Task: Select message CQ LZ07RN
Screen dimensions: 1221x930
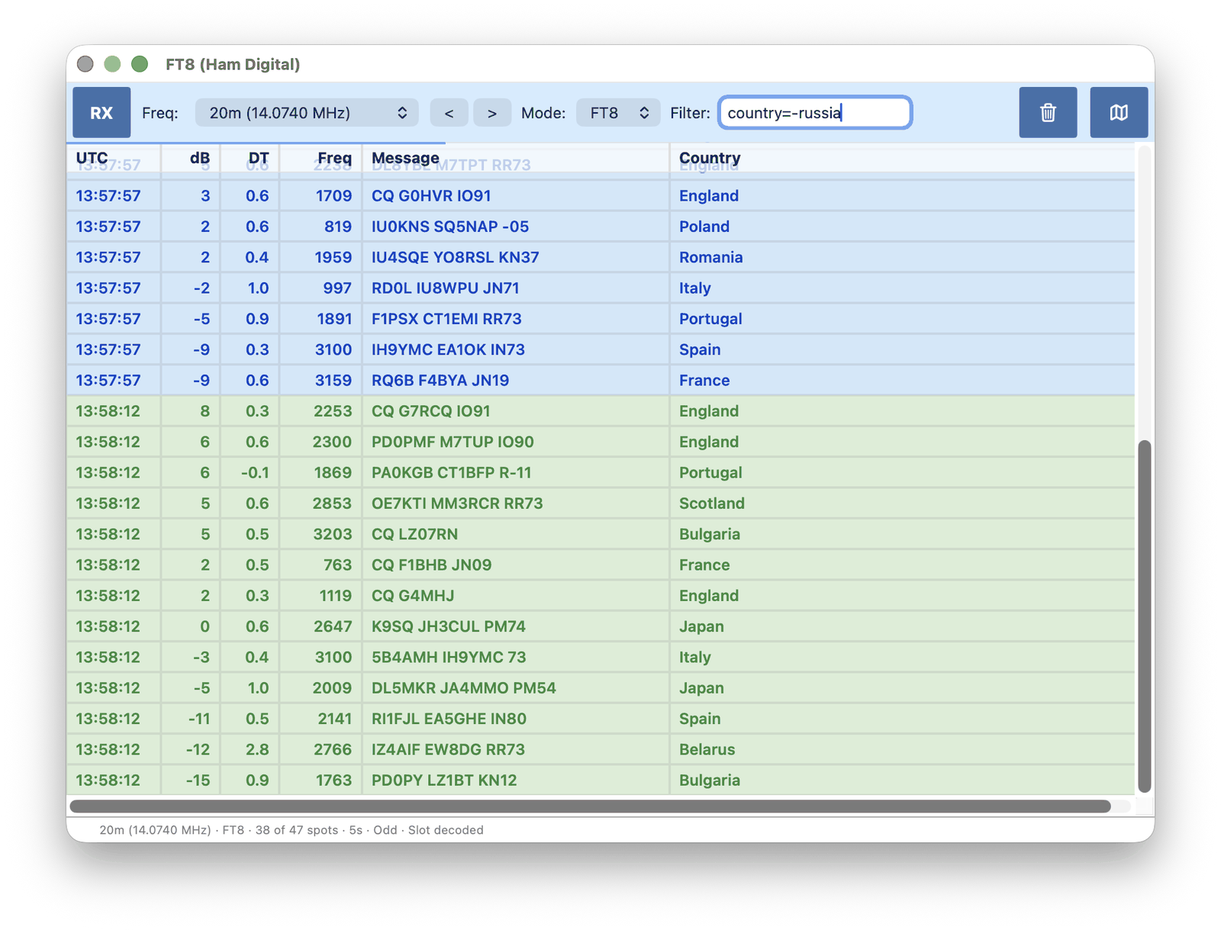Action: pos(414,534)
